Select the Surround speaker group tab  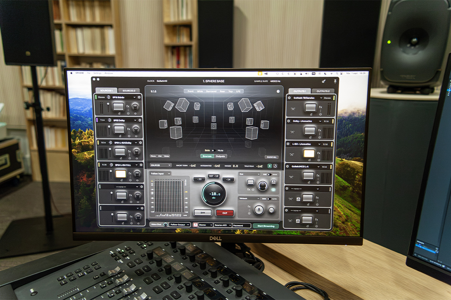coord(211,91)
